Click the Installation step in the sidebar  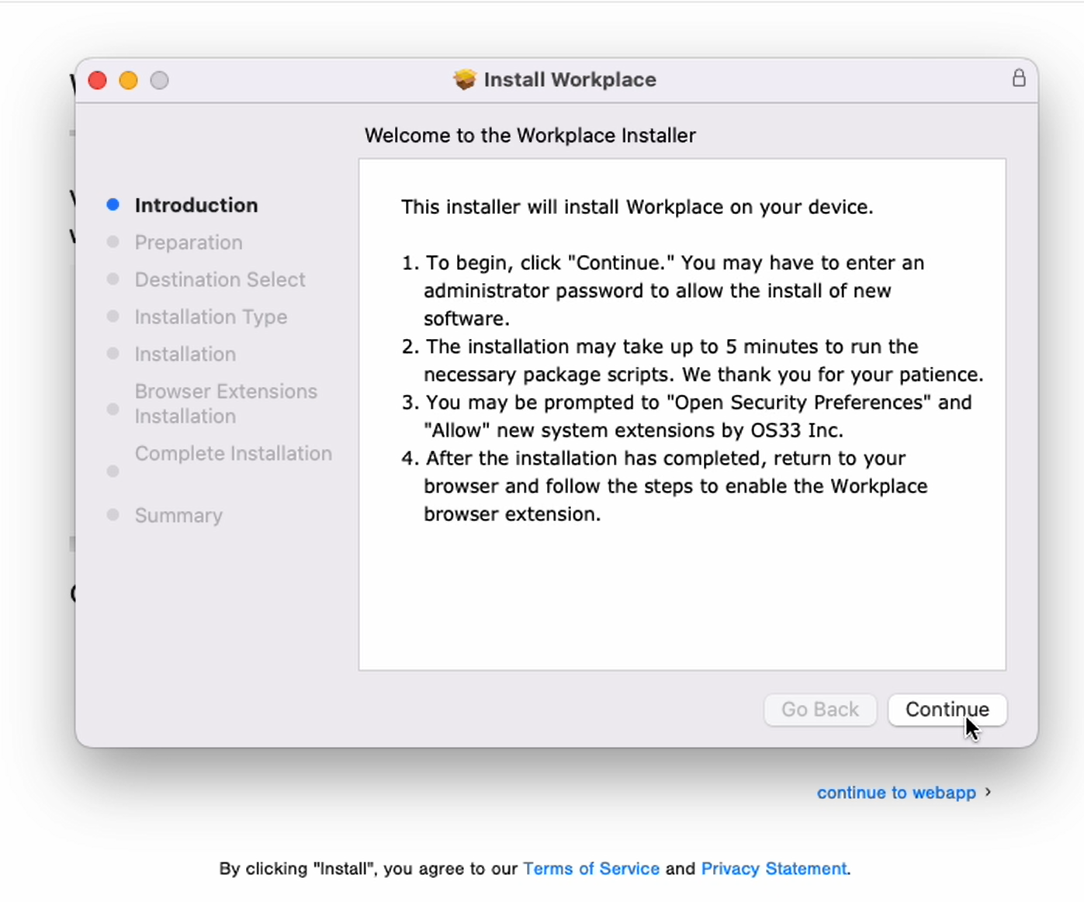point(185,354)
